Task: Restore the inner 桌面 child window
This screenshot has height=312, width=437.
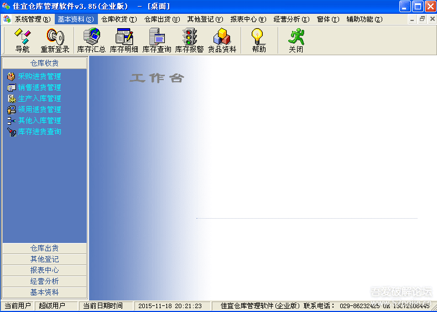Action: click(x=422, y=19)
